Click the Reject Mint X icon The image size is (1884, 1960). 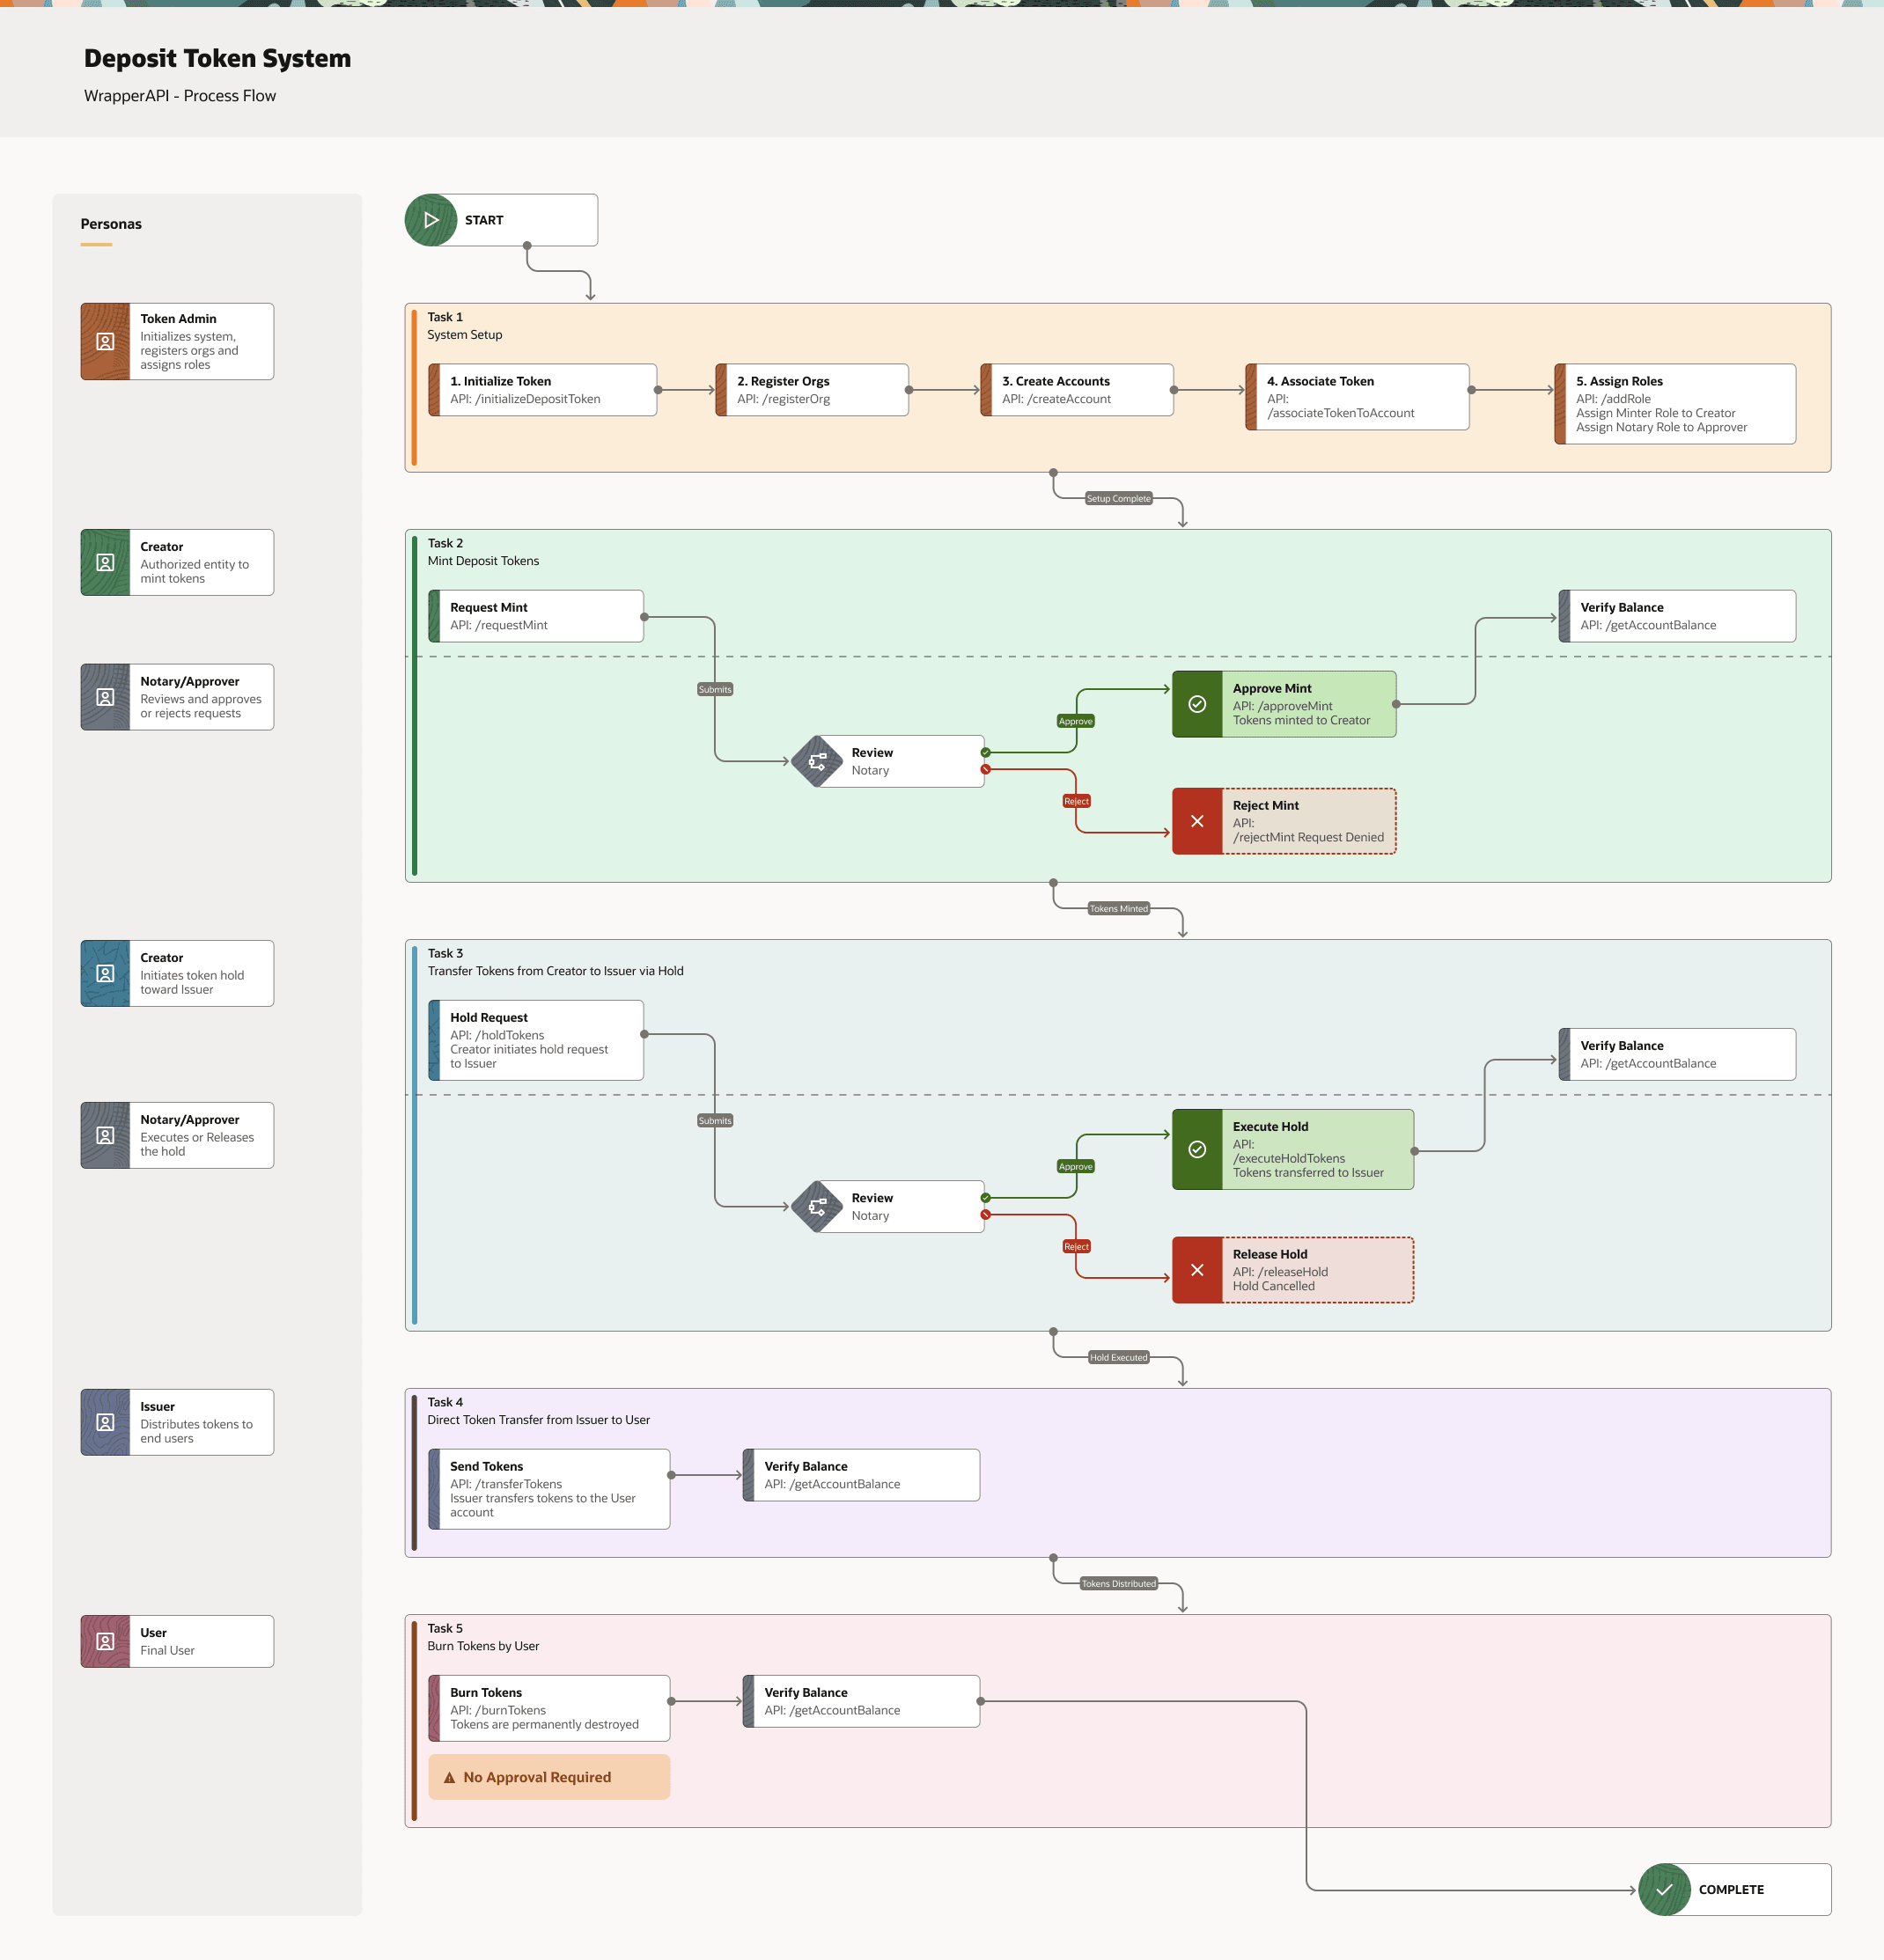[x=1197, y=821]
